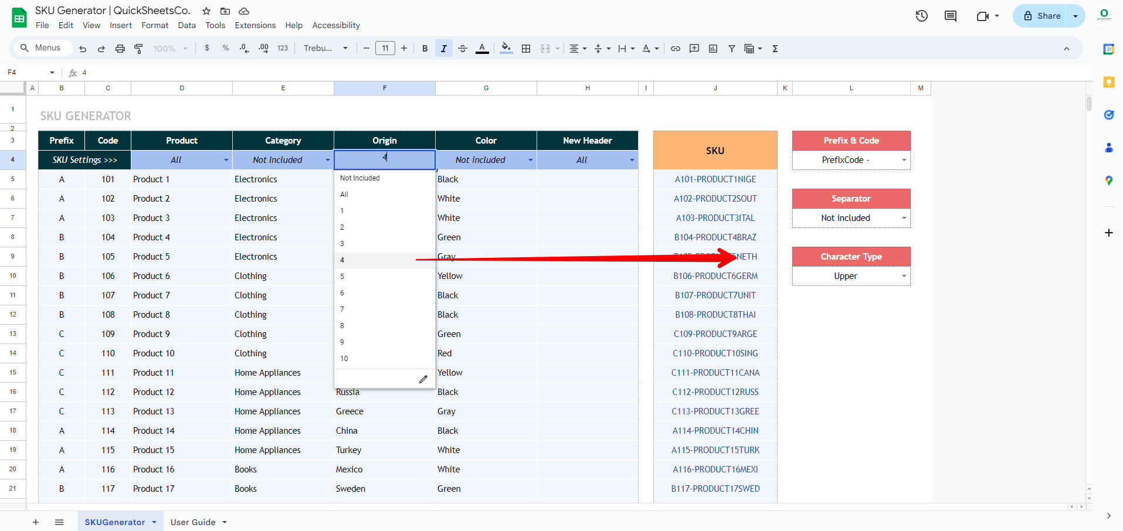The height and width of the screenshot is (531, 1123).
Task: Apply currency format to the cell
Action: point(206,48)
